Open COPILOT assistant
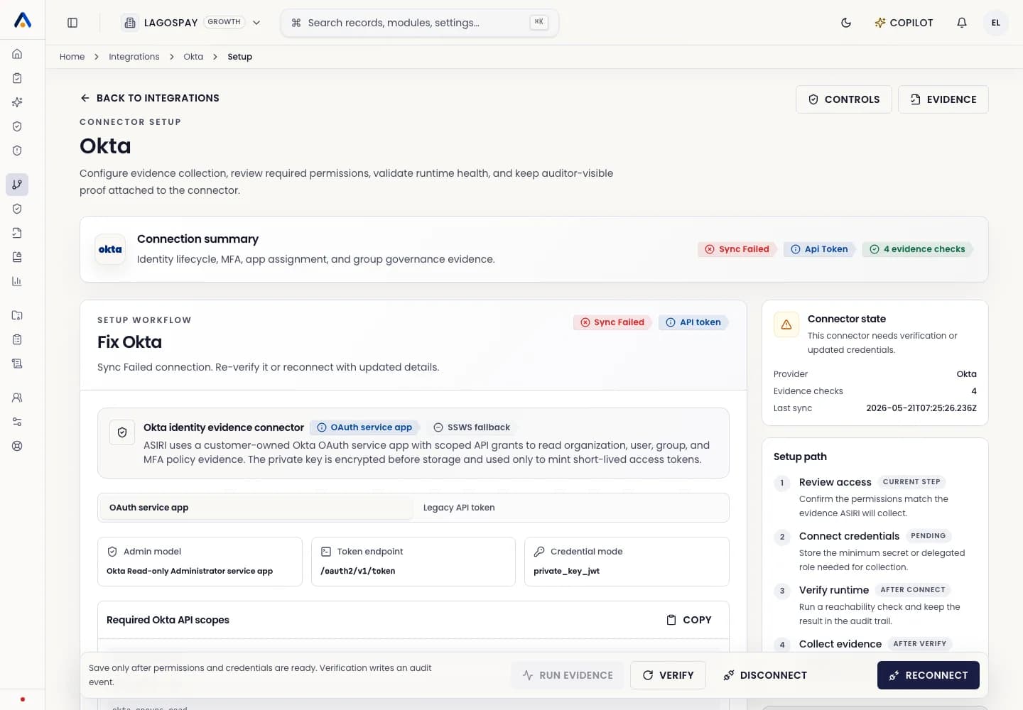Image resolution: width=1023 pixels, height=710 pixels. click(904, 23)
